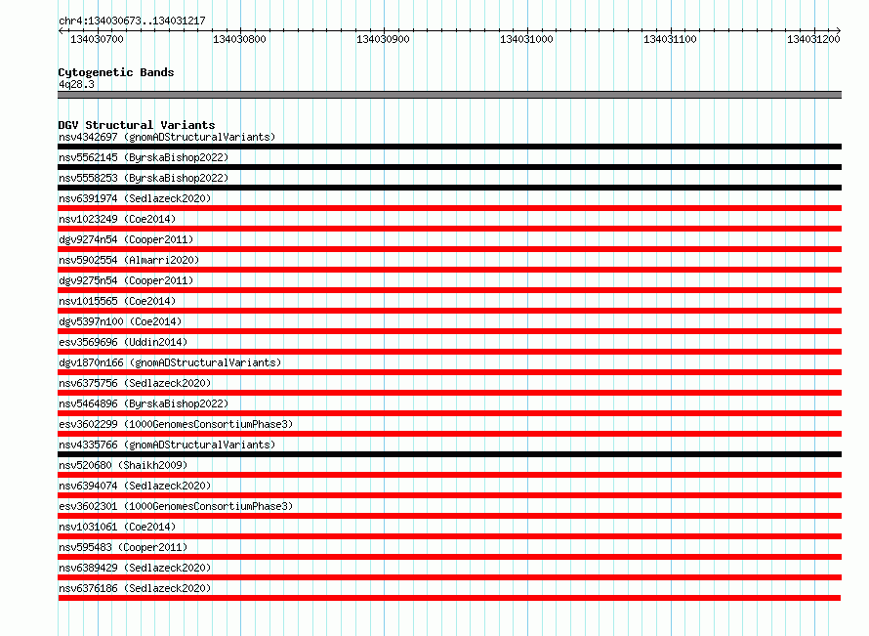Open variant dgv9274n54 (Cooper2011)
869x636 pixels.
tap(126, 239)
